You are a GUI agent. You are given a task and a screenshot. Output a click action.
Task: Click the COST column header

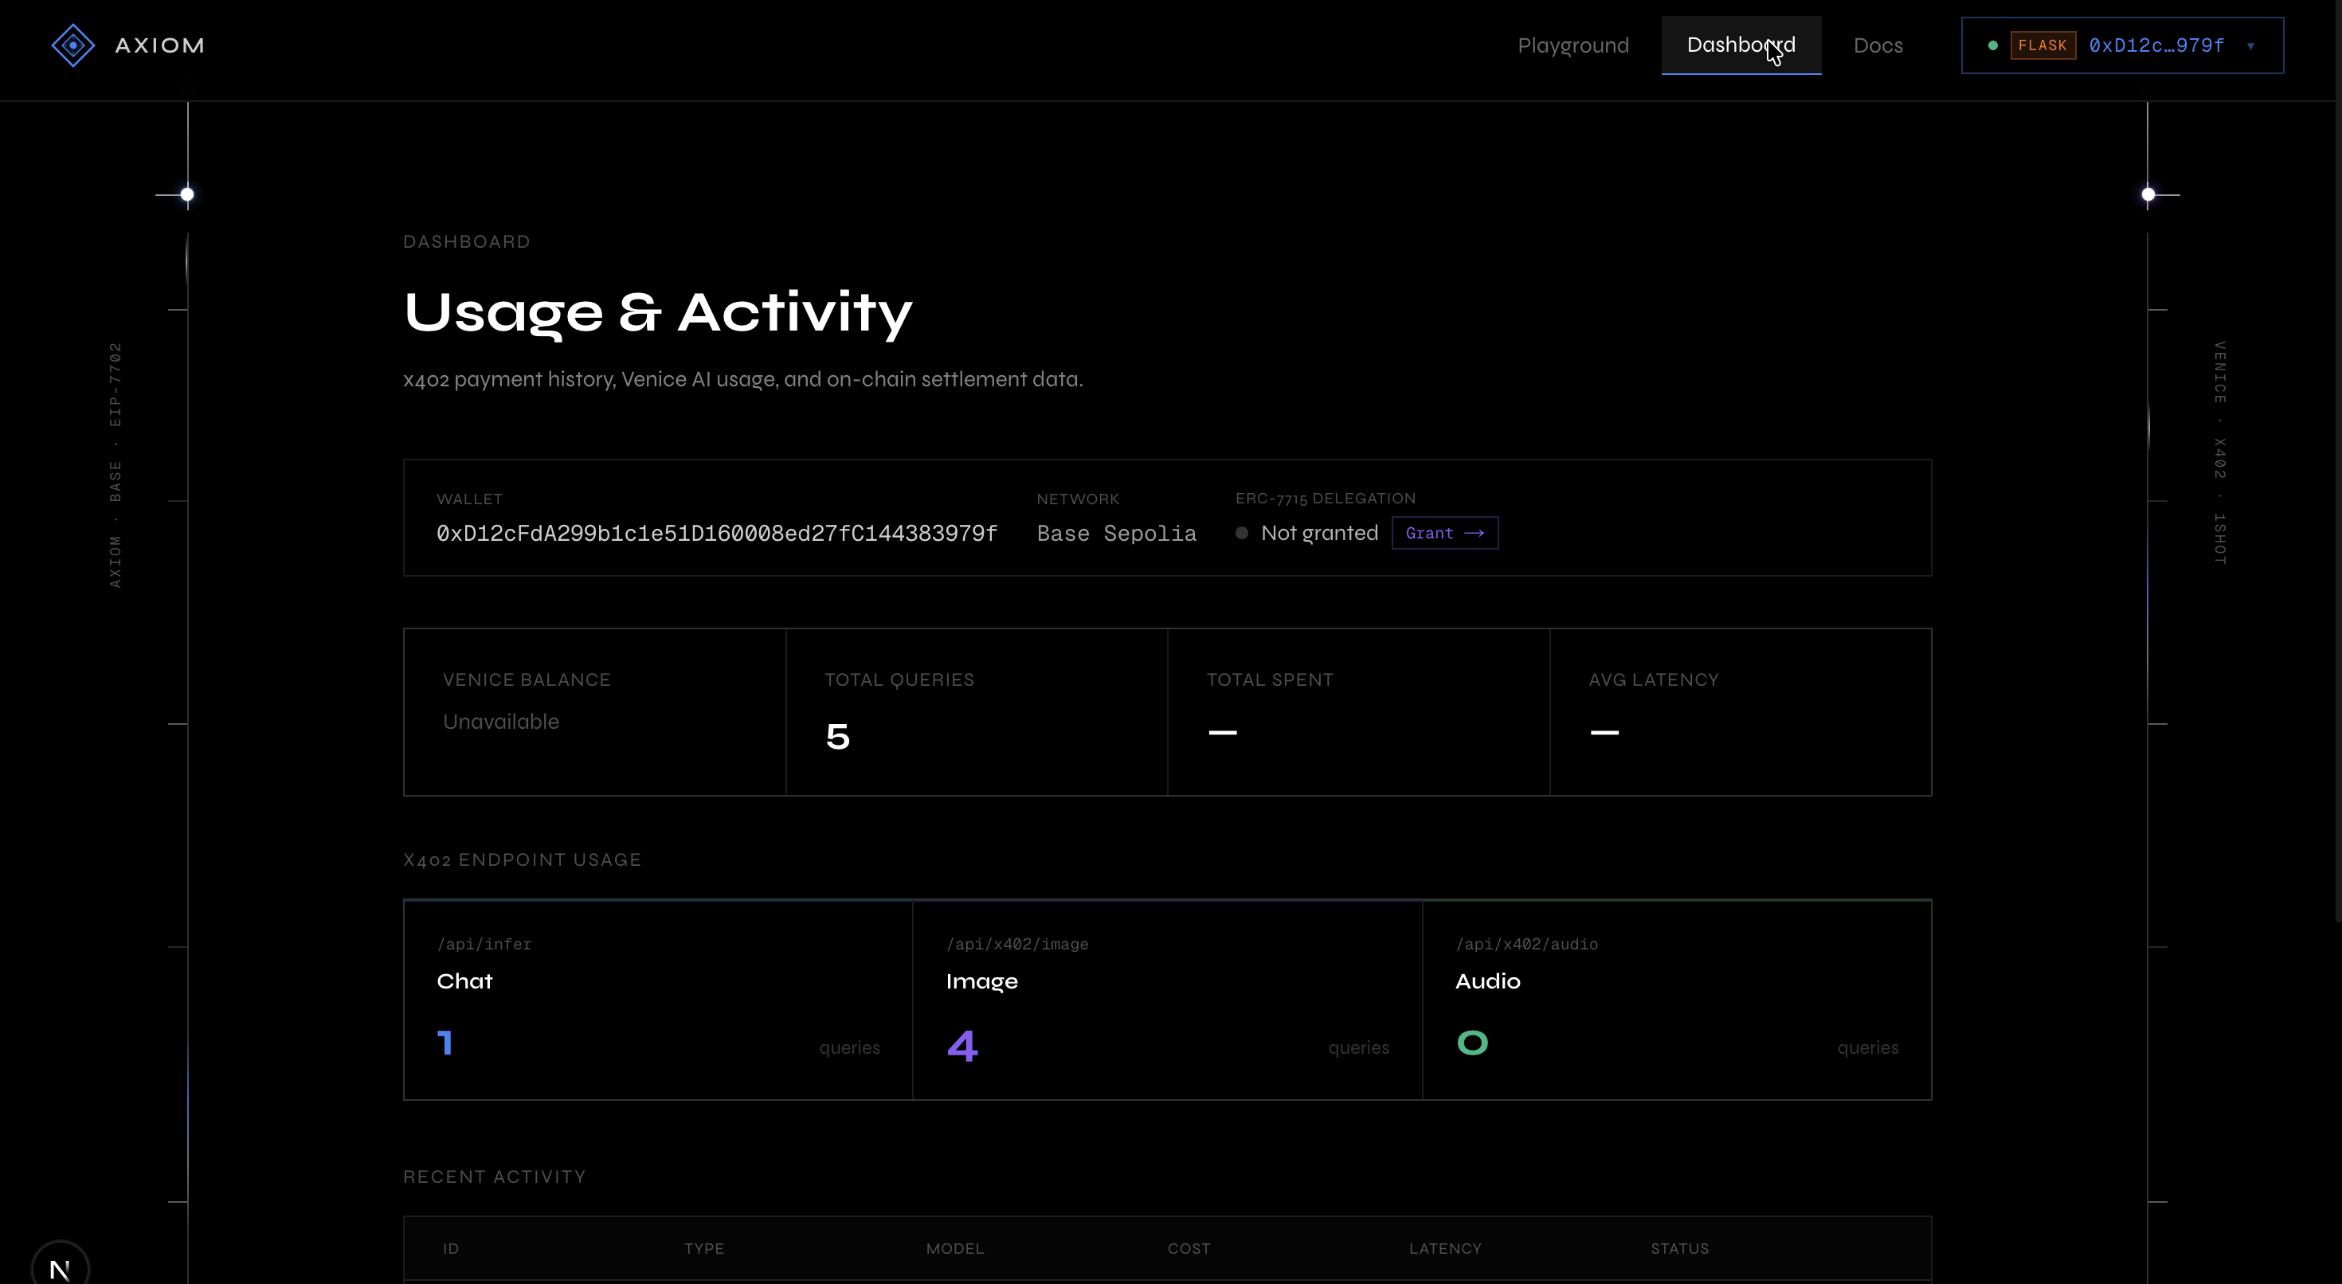(1189, 1248)
